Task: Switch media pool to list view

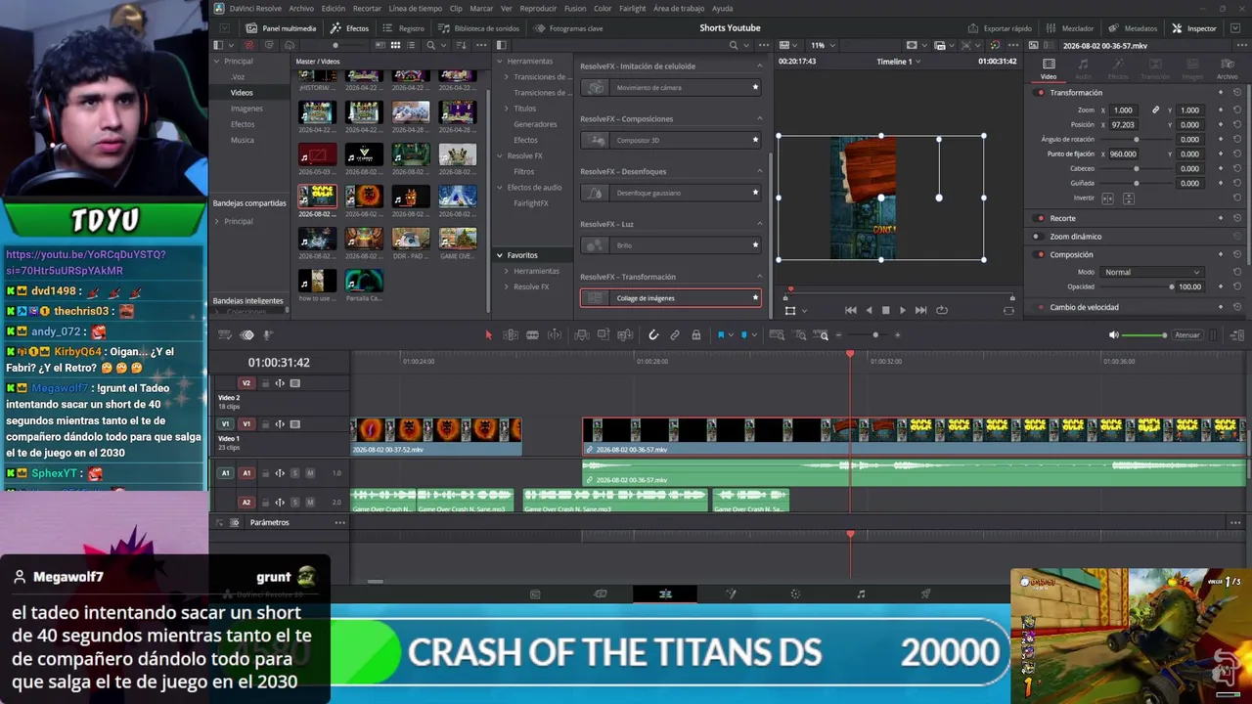Action: (412, 45)
